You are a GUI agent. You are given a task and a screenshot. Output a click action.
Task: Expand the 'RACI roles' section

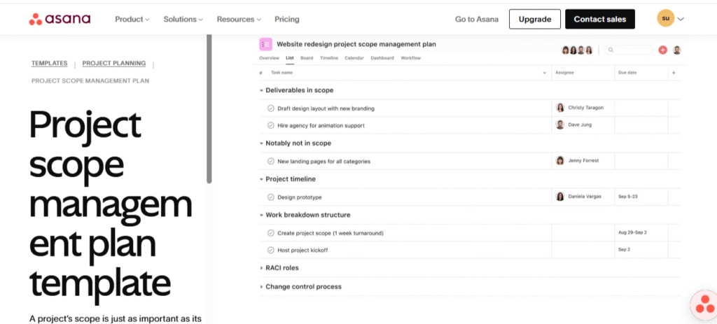tap(261, 268)
